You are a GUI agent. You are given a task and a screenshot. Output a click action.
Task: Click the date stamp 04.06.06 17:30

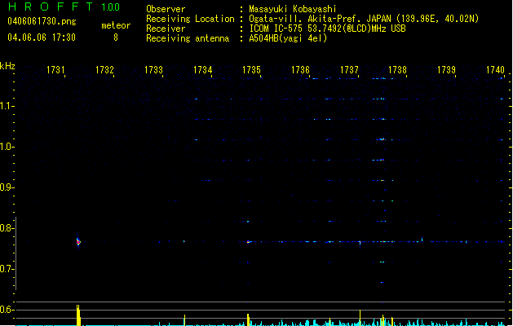point(42,37)
